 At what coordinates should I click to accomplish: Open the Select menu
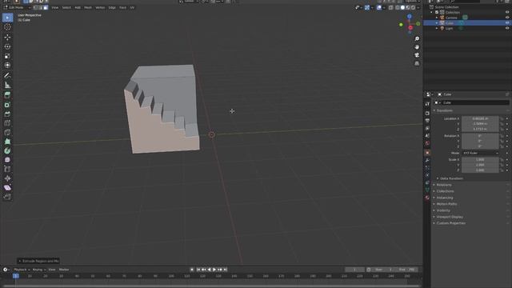pos(66,7)
